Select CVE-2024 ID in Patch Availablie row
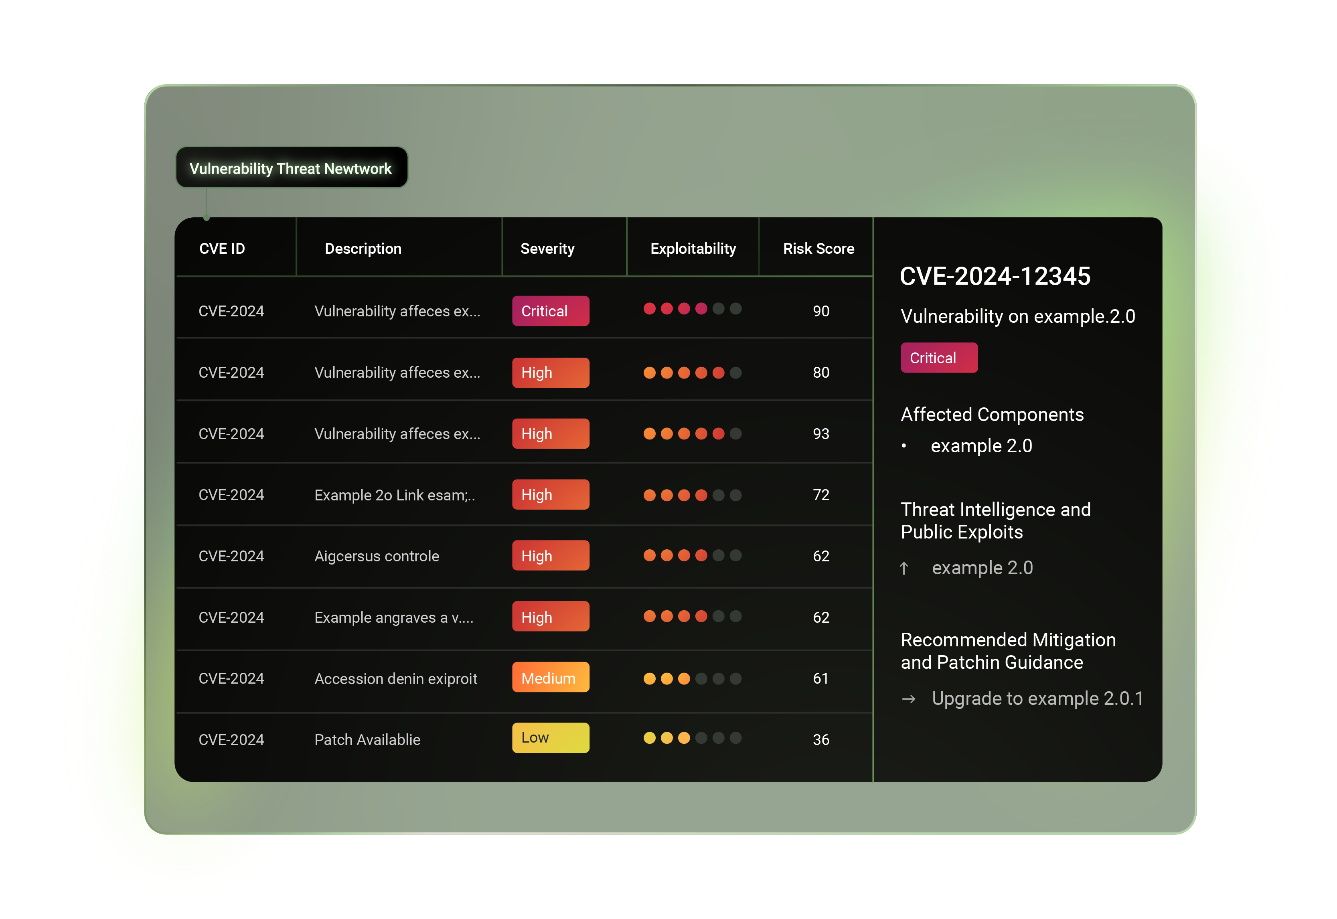Image resolution: width=1337 pixels, height=919 pixels. point(231,740)
